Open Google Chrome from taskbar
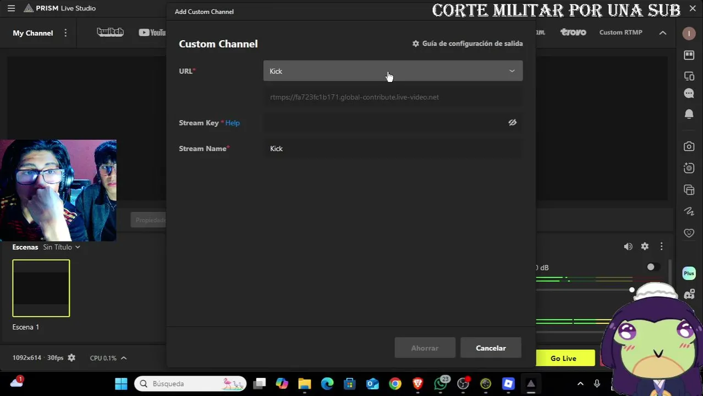The height and width of the screenshot is (396, 703). [x=395, y=384]
